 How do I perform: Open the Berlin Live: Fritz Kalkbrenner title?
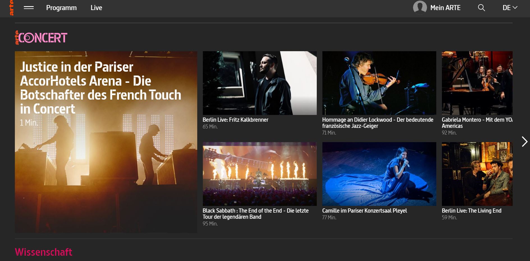click(235, 120)
